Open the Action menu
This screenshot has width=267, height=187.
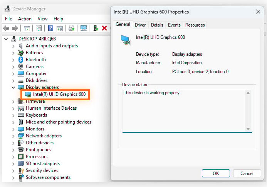(25, 19)
